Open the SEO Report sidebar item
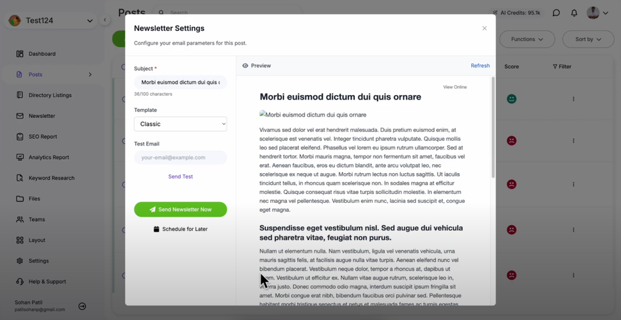Screen dimensions: 621x320 pyautogui.click(x=43, y=137)
